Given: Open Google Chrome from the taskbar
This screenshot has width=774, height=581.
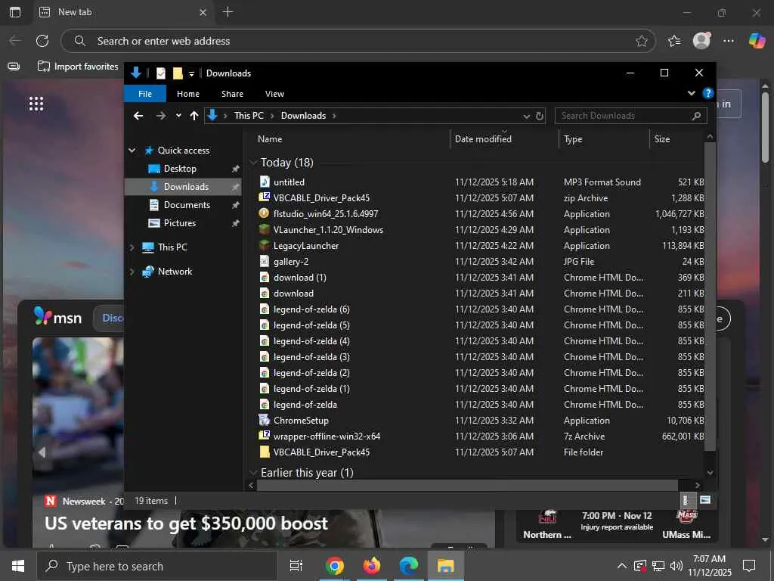Looking at the screenshot, I should click(x=334, y=566).
